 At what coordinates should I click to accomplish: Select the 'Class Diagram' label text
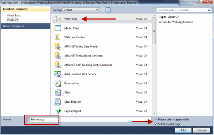point(73,102)
